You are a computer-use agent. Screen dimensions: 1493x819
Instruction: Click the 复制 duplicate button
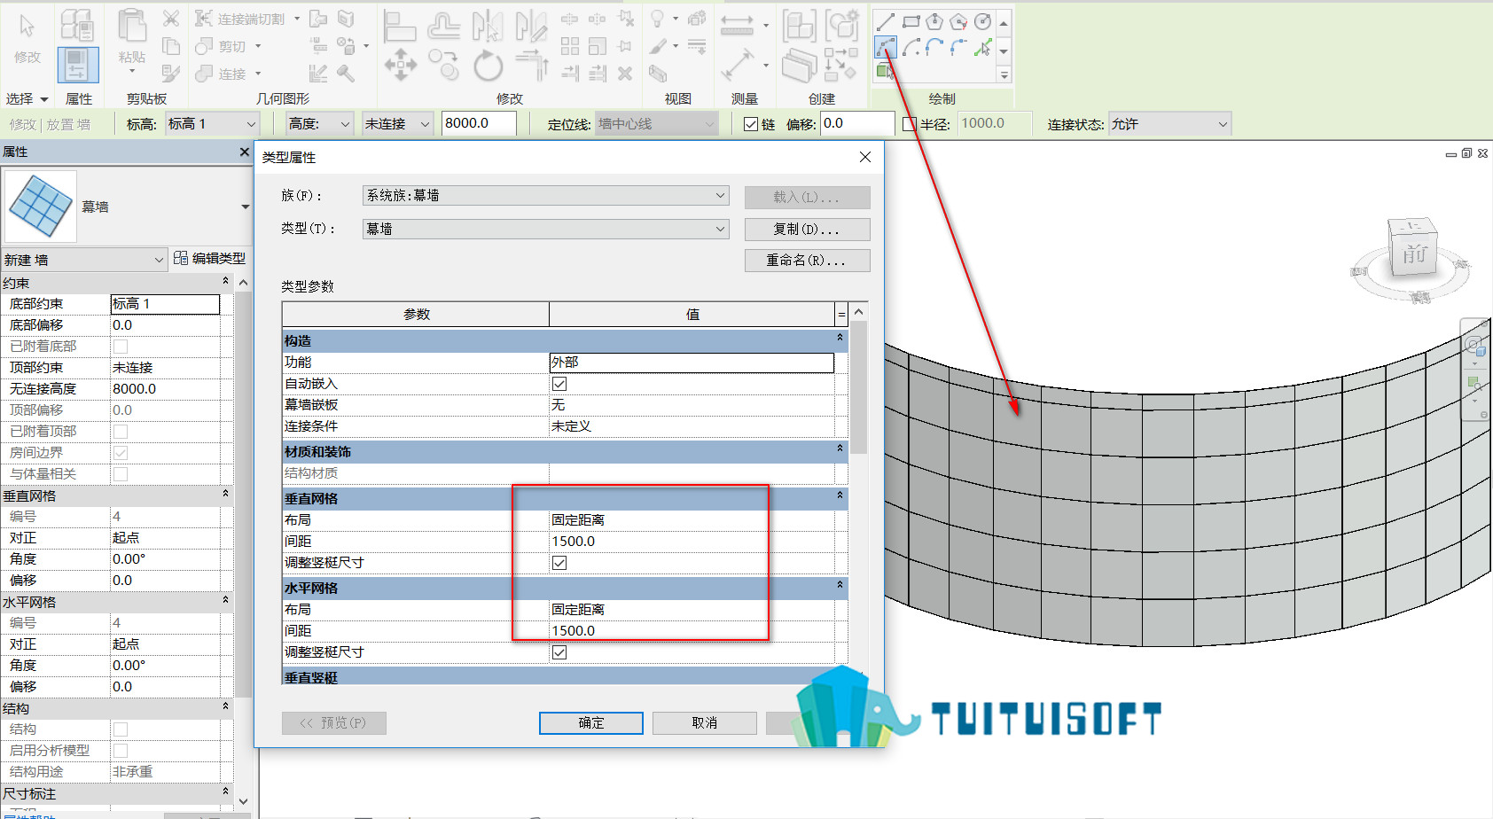(807, 229)
